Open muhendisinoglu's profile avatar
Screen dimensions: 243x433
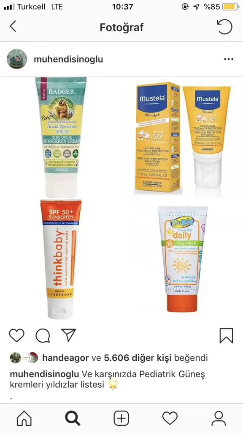[17, 59]
